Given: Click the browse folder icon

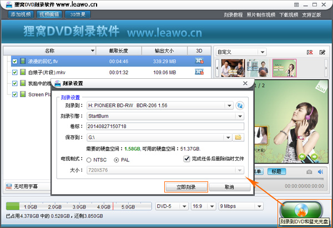Looking at the screenshot, I should pyautogui.click(x=238, y=138).
